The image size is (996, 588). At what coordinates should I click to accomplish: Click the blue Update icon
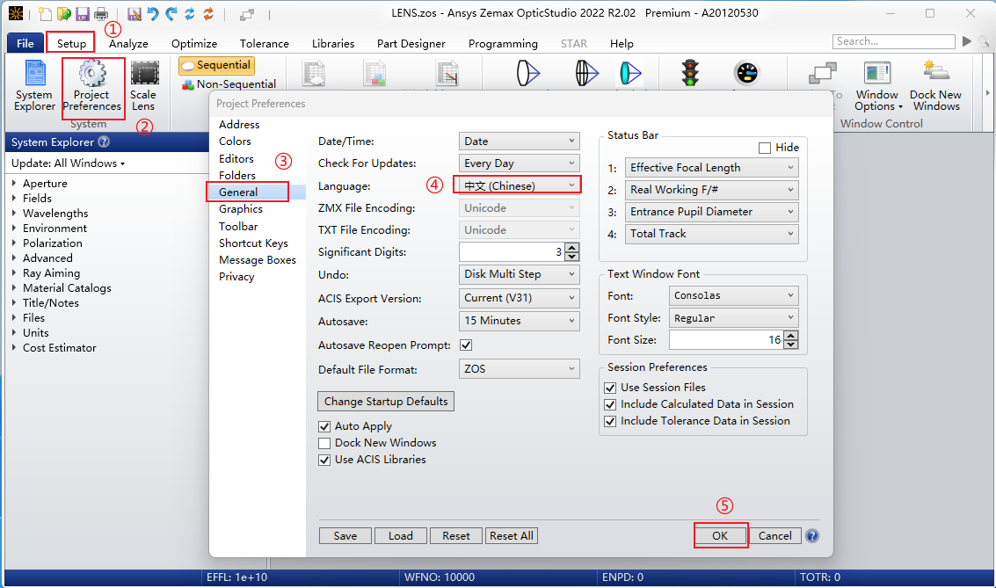click(190, 13)
